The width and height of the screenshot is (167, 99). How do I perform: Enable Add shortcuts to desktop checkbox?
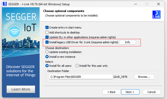[x=47, y=32]
